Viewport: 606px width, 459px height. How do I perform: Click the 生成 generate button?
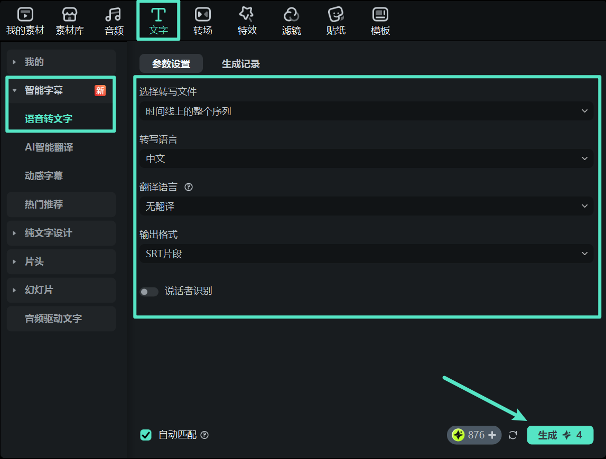tap(560, 435)
